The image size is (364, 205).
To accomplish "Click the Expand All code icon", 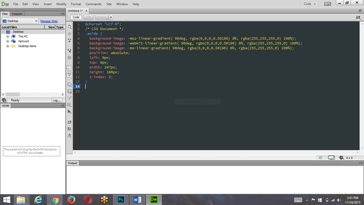I will (69, 40).
